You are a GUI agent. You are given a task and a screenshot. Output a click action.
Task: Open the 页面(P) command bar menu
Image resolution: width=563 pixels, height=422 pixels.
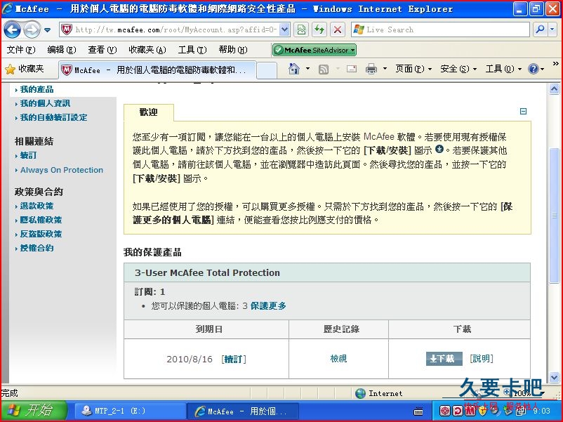pyautogui.click(x=413, y=69)
